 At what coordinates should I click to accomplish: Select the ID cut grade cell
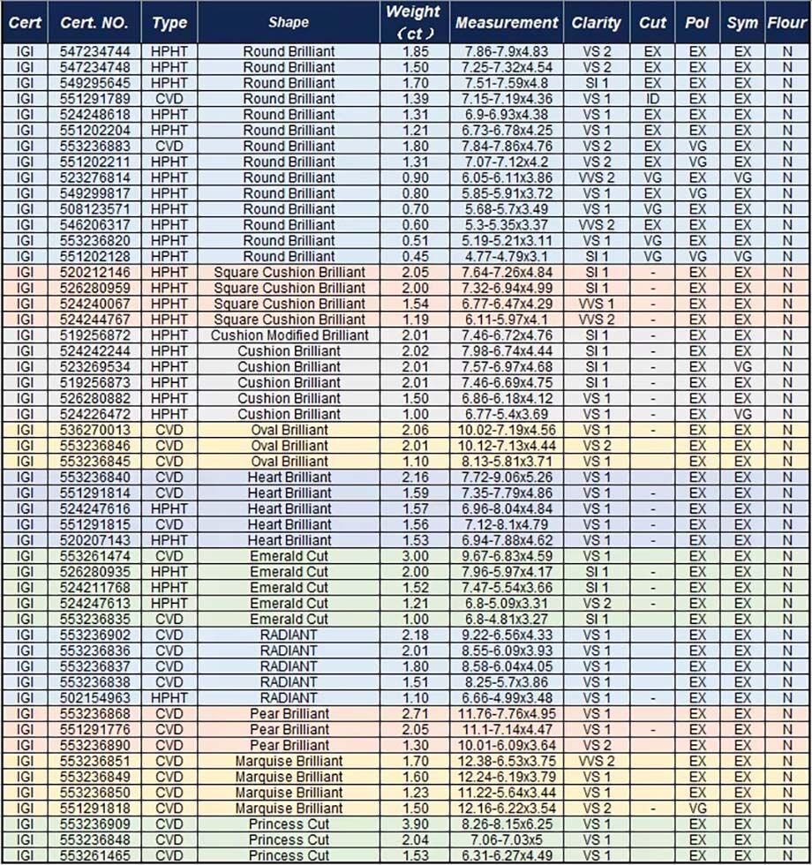(652, 99)
